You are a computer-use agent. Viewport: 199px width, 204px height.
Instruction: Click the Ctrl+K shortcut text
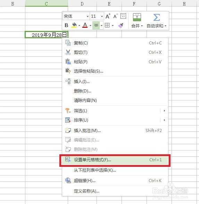(x=155, y=181)
